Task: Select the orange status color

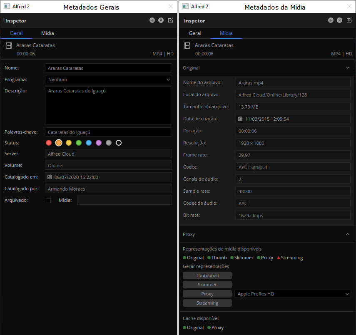Action: coord(59,143)
